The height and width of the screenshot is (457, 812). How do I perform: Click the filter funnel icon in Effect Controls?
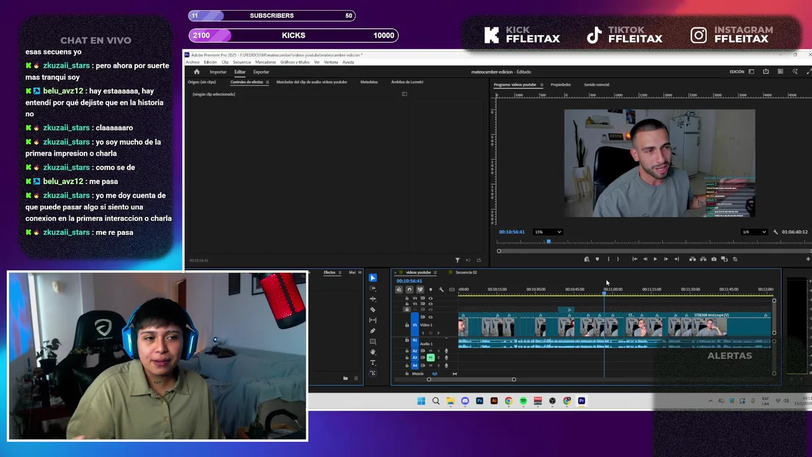point(457,260)
